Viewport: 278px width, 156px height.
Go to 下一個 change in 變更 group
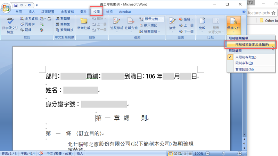pos(186,31)
